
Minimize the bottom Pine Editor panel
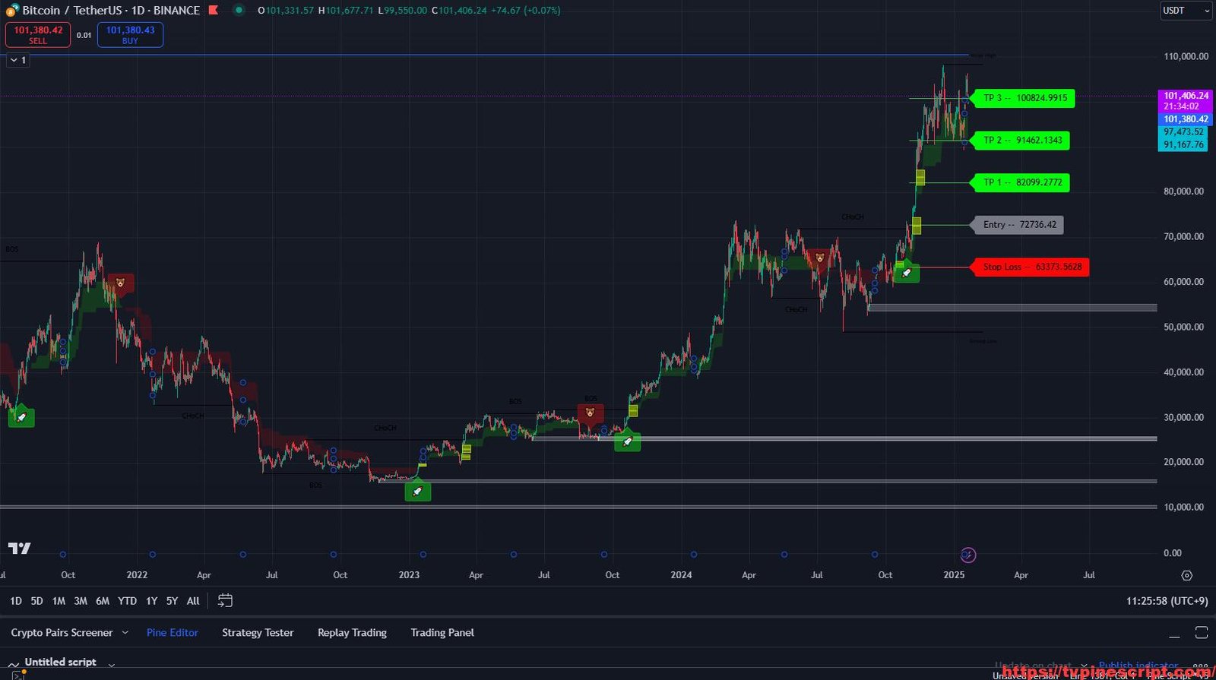[x=1174, y=633]
